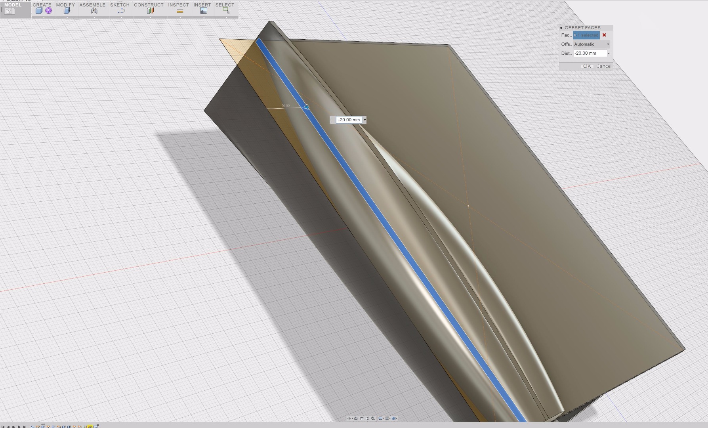This screenshot has width=708, height=428.
Task: Open Grid and Snaps settings icon
Action: click(x=387, y=418)
